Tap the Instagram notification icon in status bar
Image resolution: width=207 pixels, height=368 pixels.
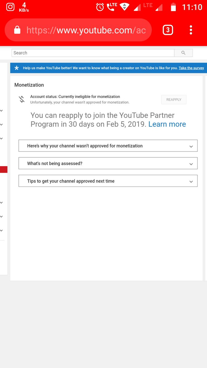[10, 7]
